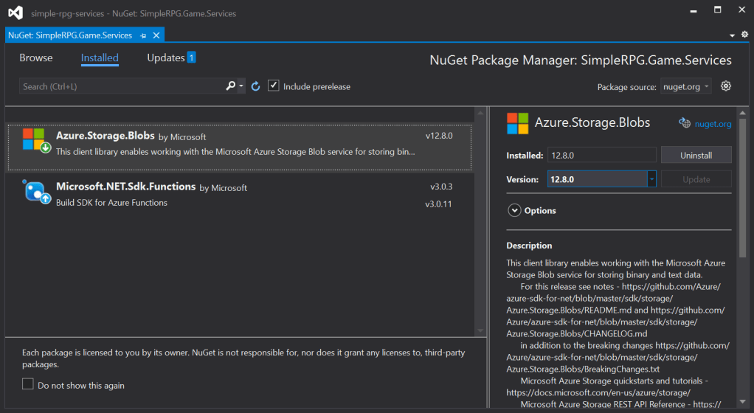The image size is (754, 413).
Task: Click the refresh icon beside the search box
Action: pyautogui.click(x=256, y=86)
